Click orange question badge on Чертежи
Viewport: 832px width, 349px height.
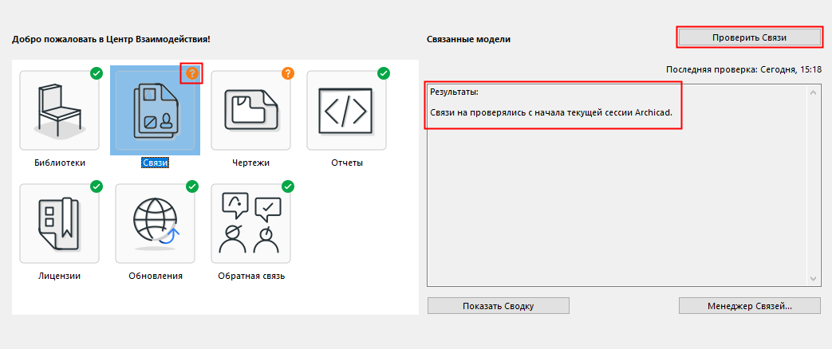click(288, 73)
